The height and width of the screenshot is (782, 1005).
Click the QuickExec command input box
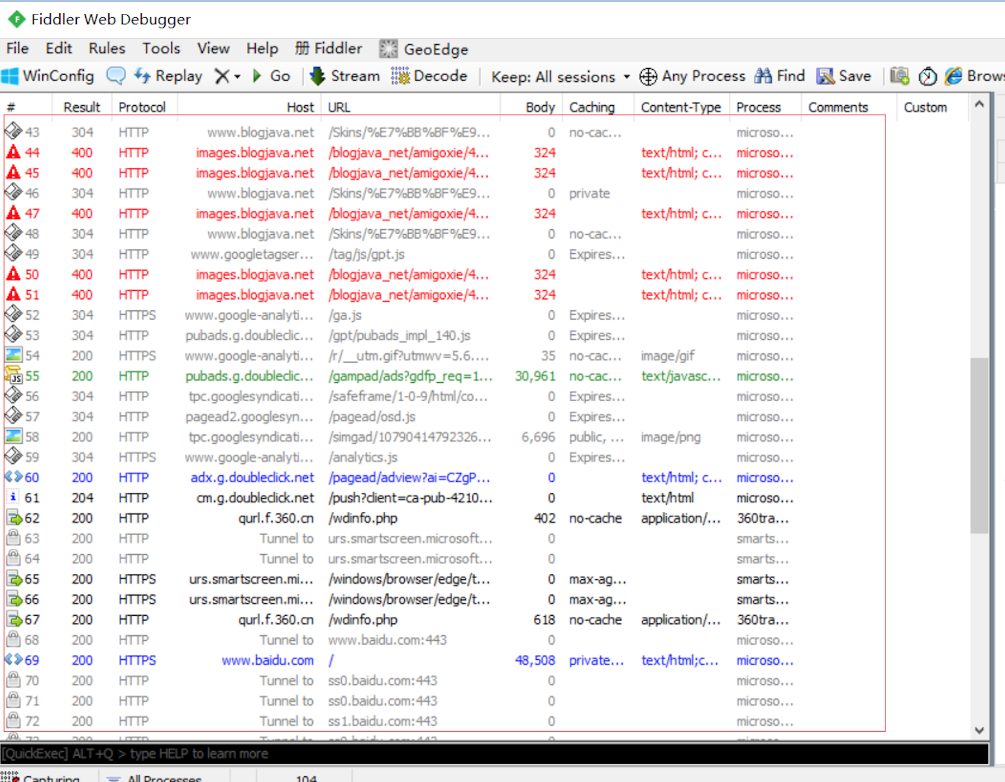coord(494,754)
